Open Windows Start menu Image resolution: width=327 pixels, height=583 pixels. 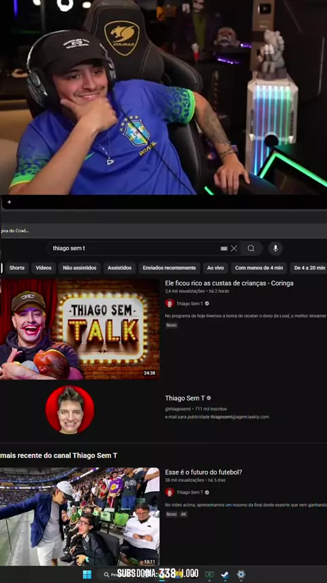pyautogui.click(x=87, y=574)
